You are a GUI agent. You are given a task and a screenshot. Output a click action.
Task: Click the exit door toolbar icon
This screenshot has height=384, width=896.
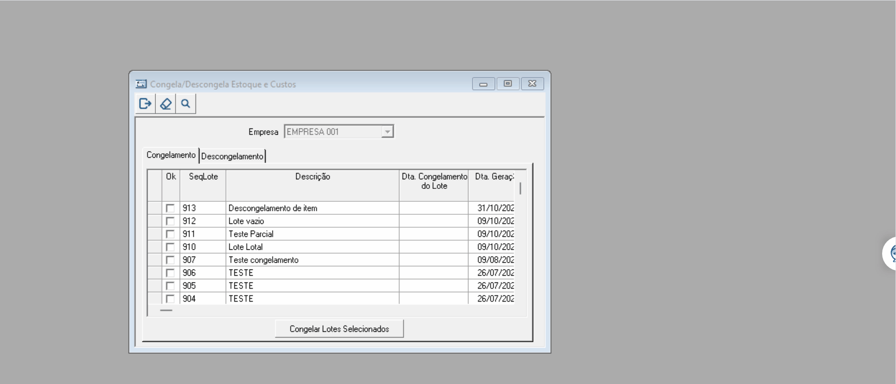pyautogui.click(x=145, y=104)
